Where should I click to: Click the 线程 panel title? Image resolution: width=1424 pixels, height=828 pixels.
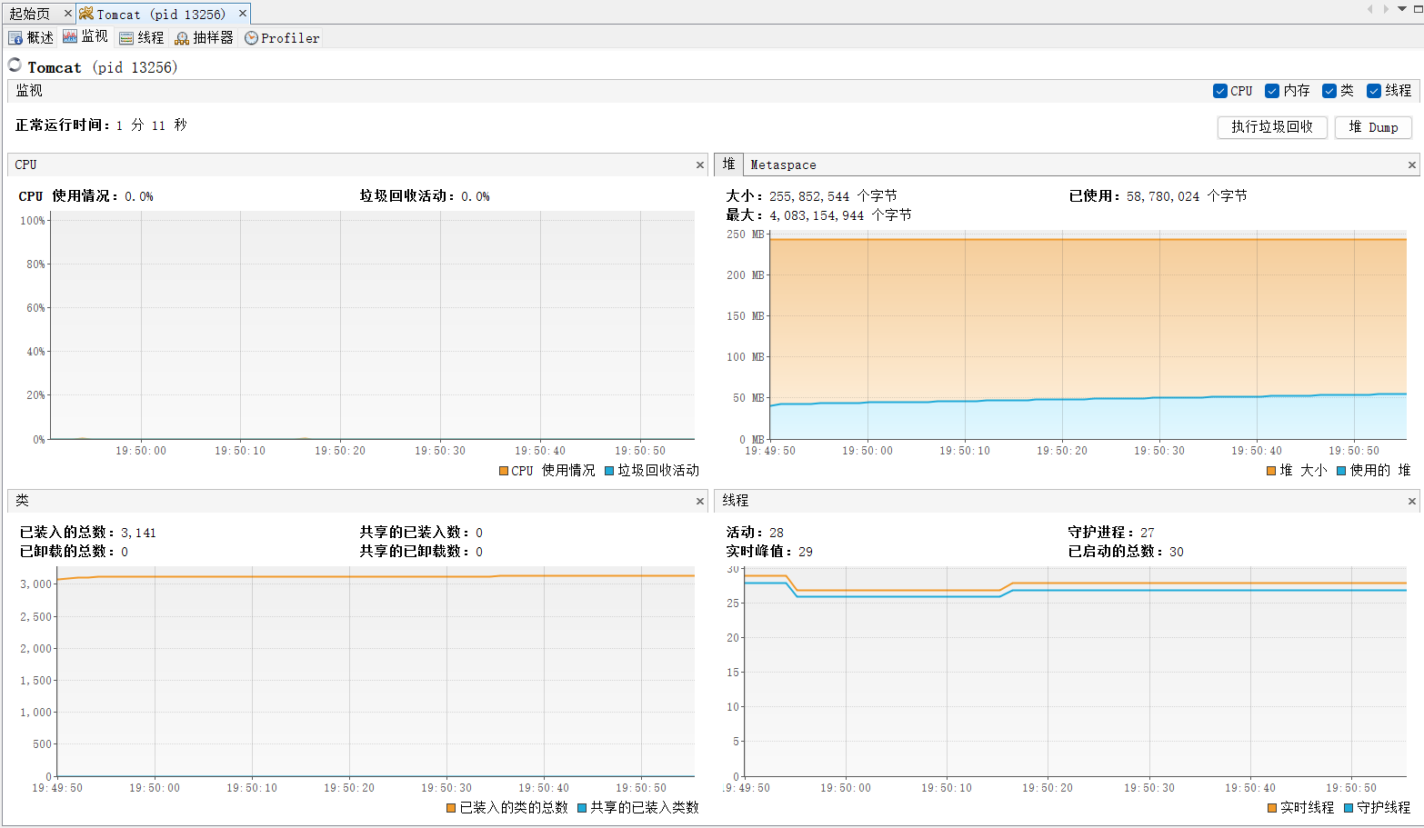coord(736,501)
